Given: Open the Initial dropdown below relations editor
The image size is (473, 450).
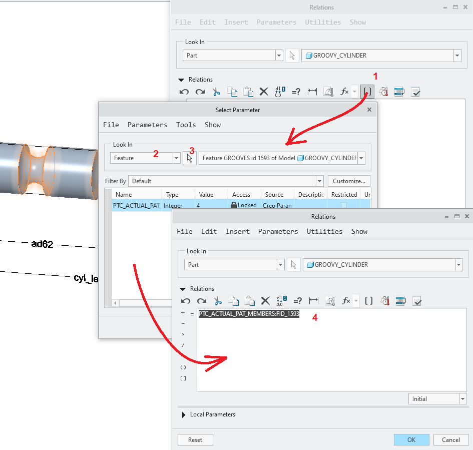Looking at the screenshot, I should coord(463,399).
